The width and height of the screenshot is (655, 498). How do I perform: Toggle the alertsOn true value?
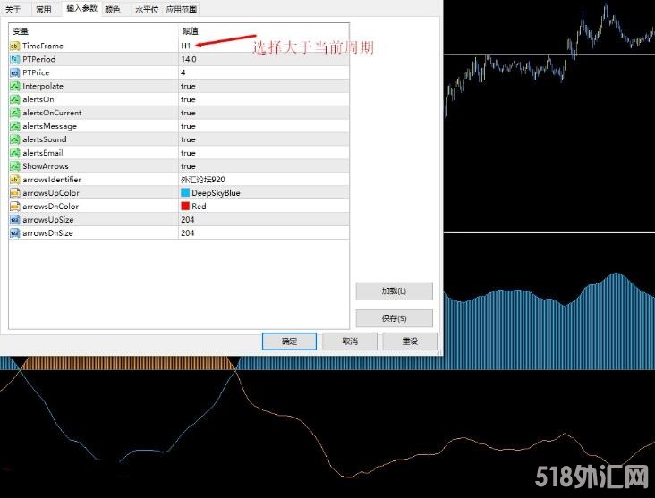pyautogui.click(x=188, y=99)
